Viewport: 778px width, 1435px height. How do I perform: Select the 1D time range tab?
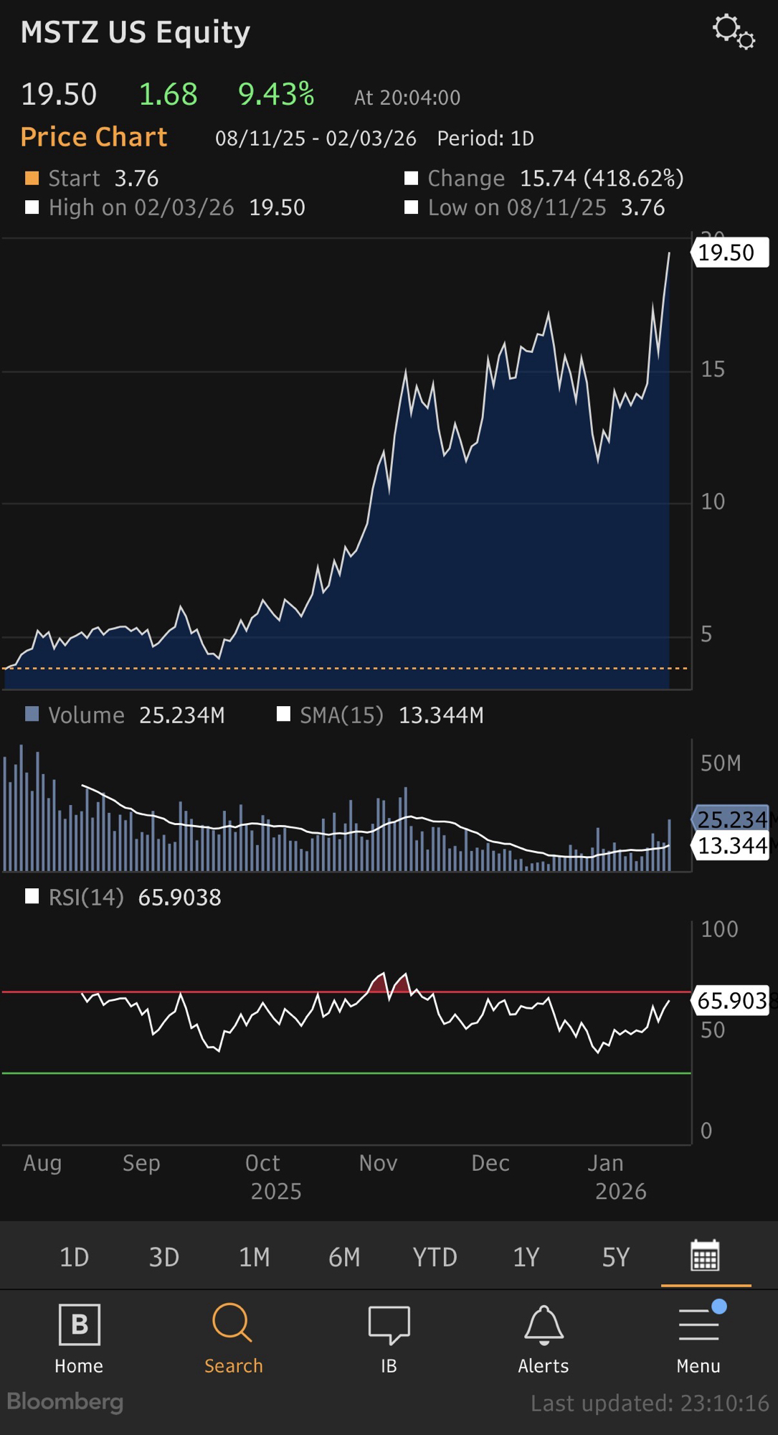74,1257
